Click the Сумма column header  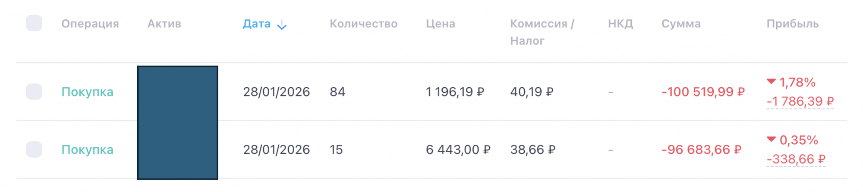(681, 24)
